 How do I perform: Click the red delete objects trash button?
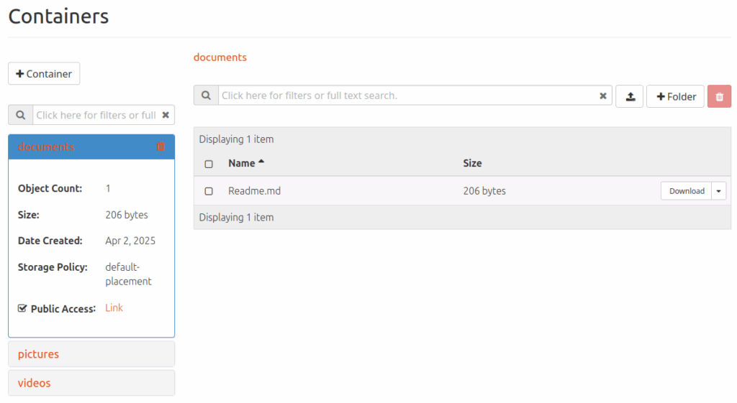719,97
